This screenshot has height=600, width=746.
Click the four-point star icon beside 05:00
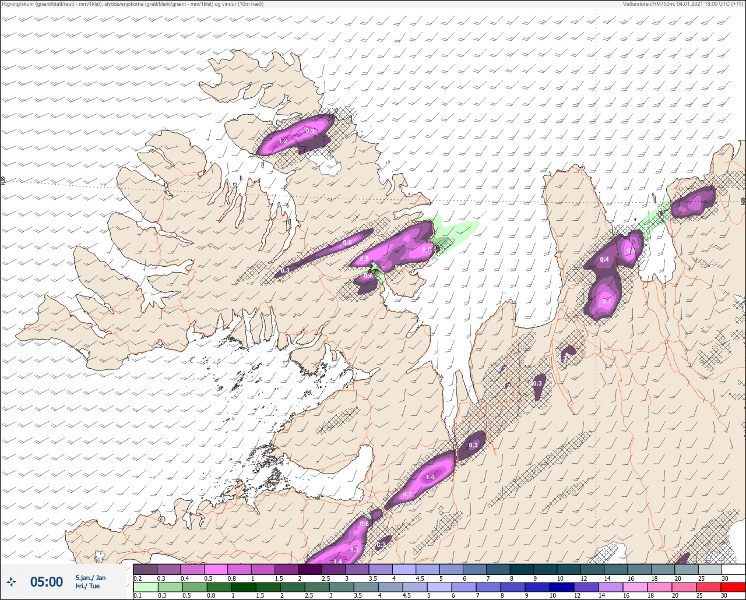(12, 581)
